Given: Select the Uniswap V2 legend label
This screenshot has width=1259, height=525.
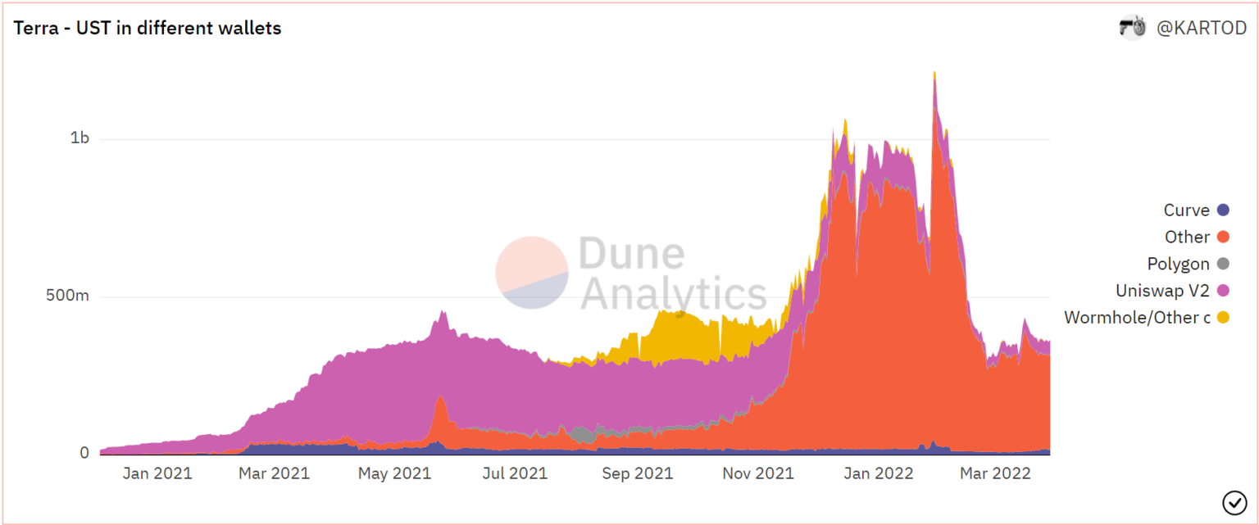Looking at the screenshot, I should 1162,291.
